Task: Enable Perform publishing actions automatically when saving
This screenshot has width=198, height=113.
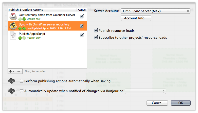Action: pyautogui.click(x=22, y=81)
